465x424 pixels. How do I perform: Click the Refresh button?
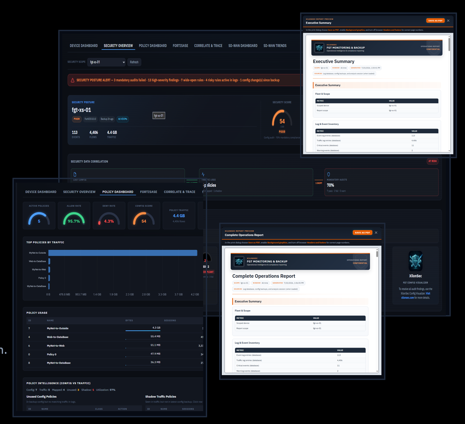(134, 62)
